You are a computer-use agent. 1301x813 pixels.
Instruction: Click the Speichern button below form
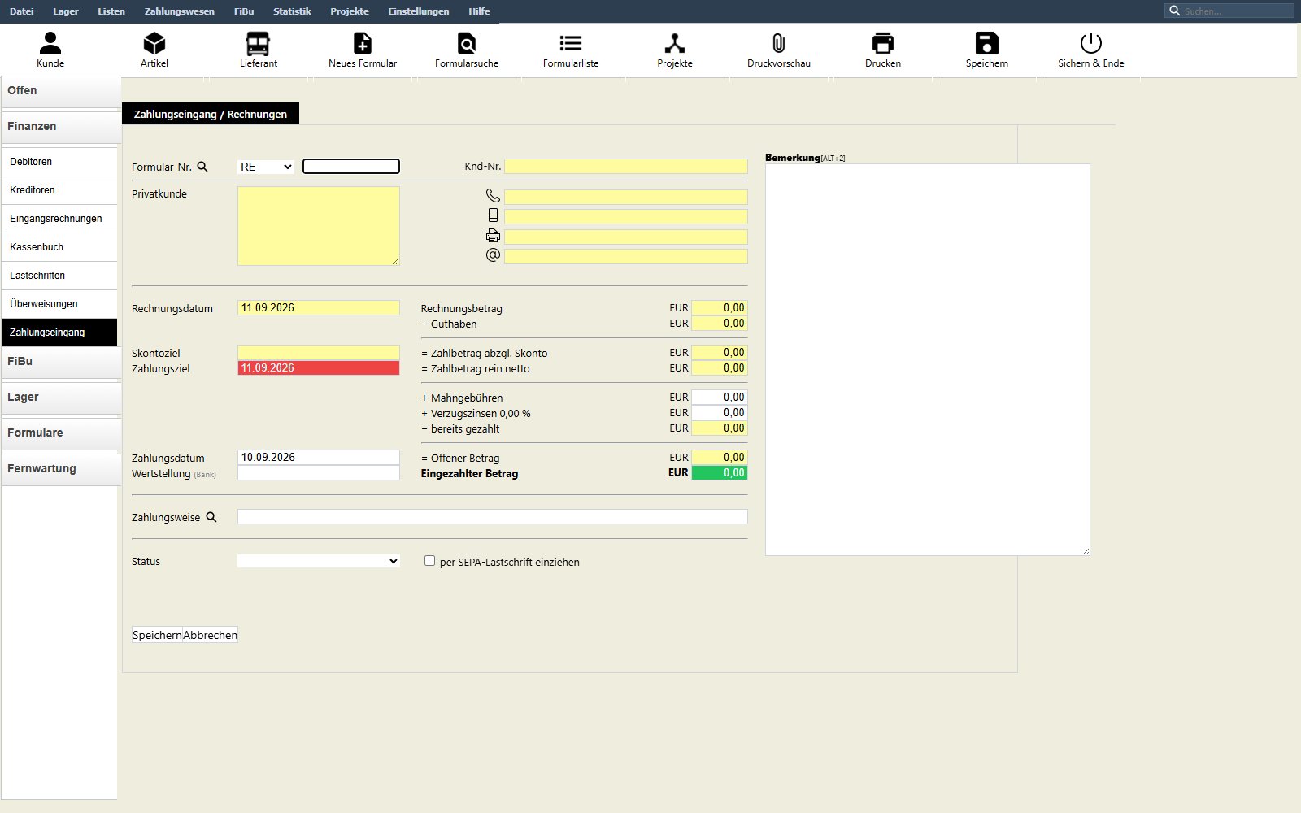(157, 635)
